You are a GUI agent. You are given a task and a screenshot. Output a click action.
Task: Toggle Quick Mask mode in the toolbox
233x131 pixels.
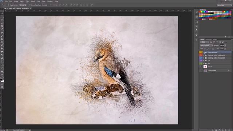[2, 84]
